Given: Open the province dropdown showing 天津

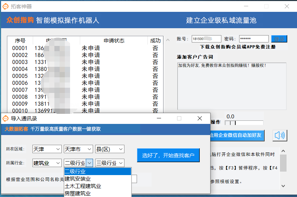Looking at the screenshot, I should point(47,149).
